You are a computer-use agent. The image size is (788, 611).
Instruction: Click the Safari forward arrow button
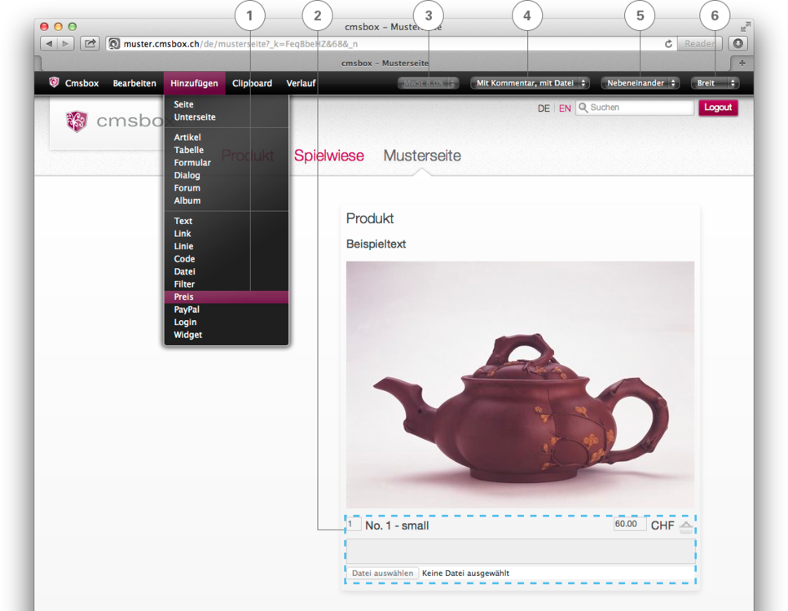point(66,44)
